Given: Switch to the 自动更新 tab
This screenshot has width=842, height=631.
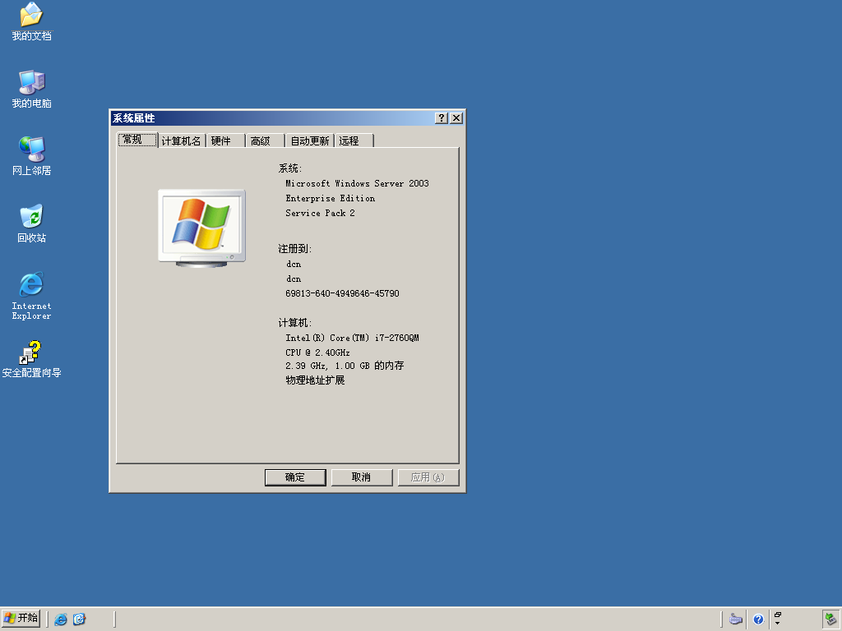Looking at the screenshot, I should coord(310,140).
